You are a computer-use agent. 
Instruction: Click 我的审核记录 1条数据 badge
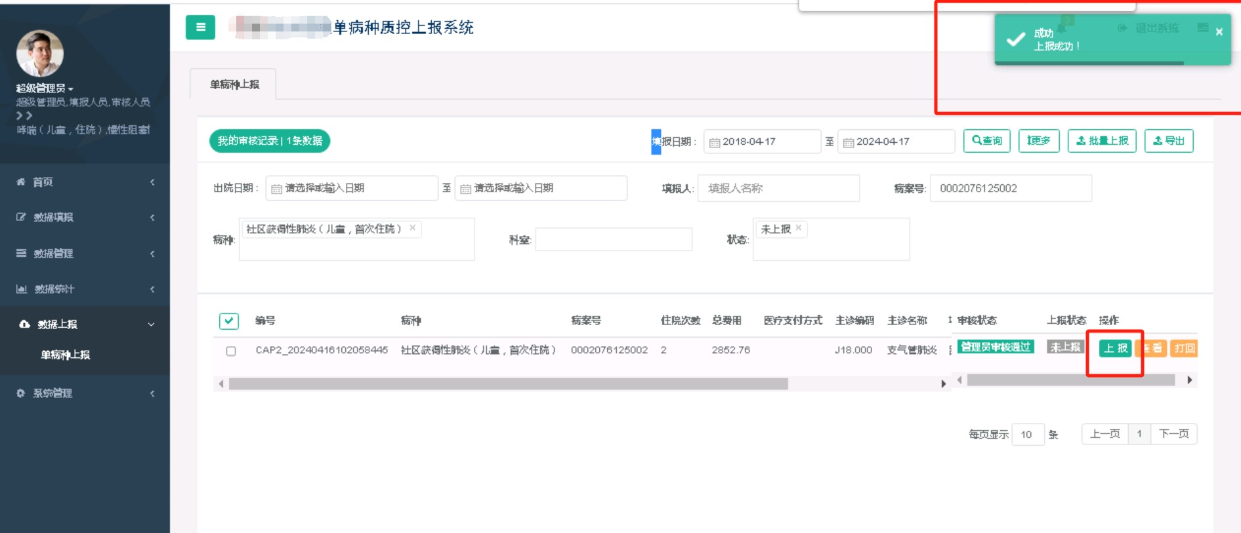tap(270, 141)
